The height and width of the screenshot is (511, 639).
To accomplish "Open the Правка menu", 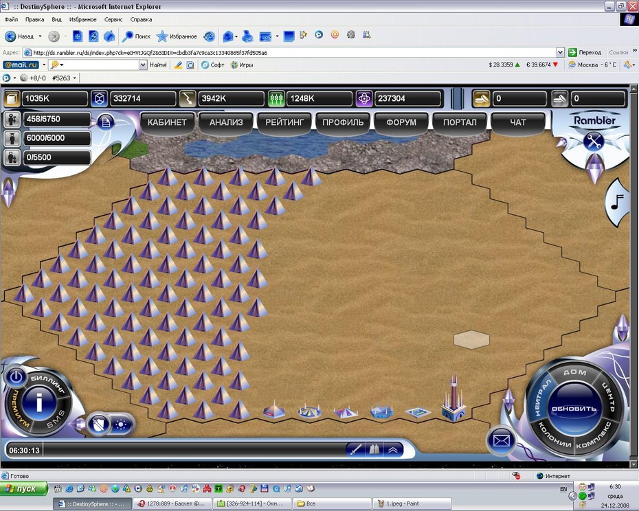I will tap(34, 19).
